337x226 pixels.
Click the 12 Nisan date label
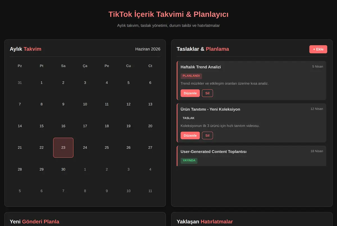317,109
